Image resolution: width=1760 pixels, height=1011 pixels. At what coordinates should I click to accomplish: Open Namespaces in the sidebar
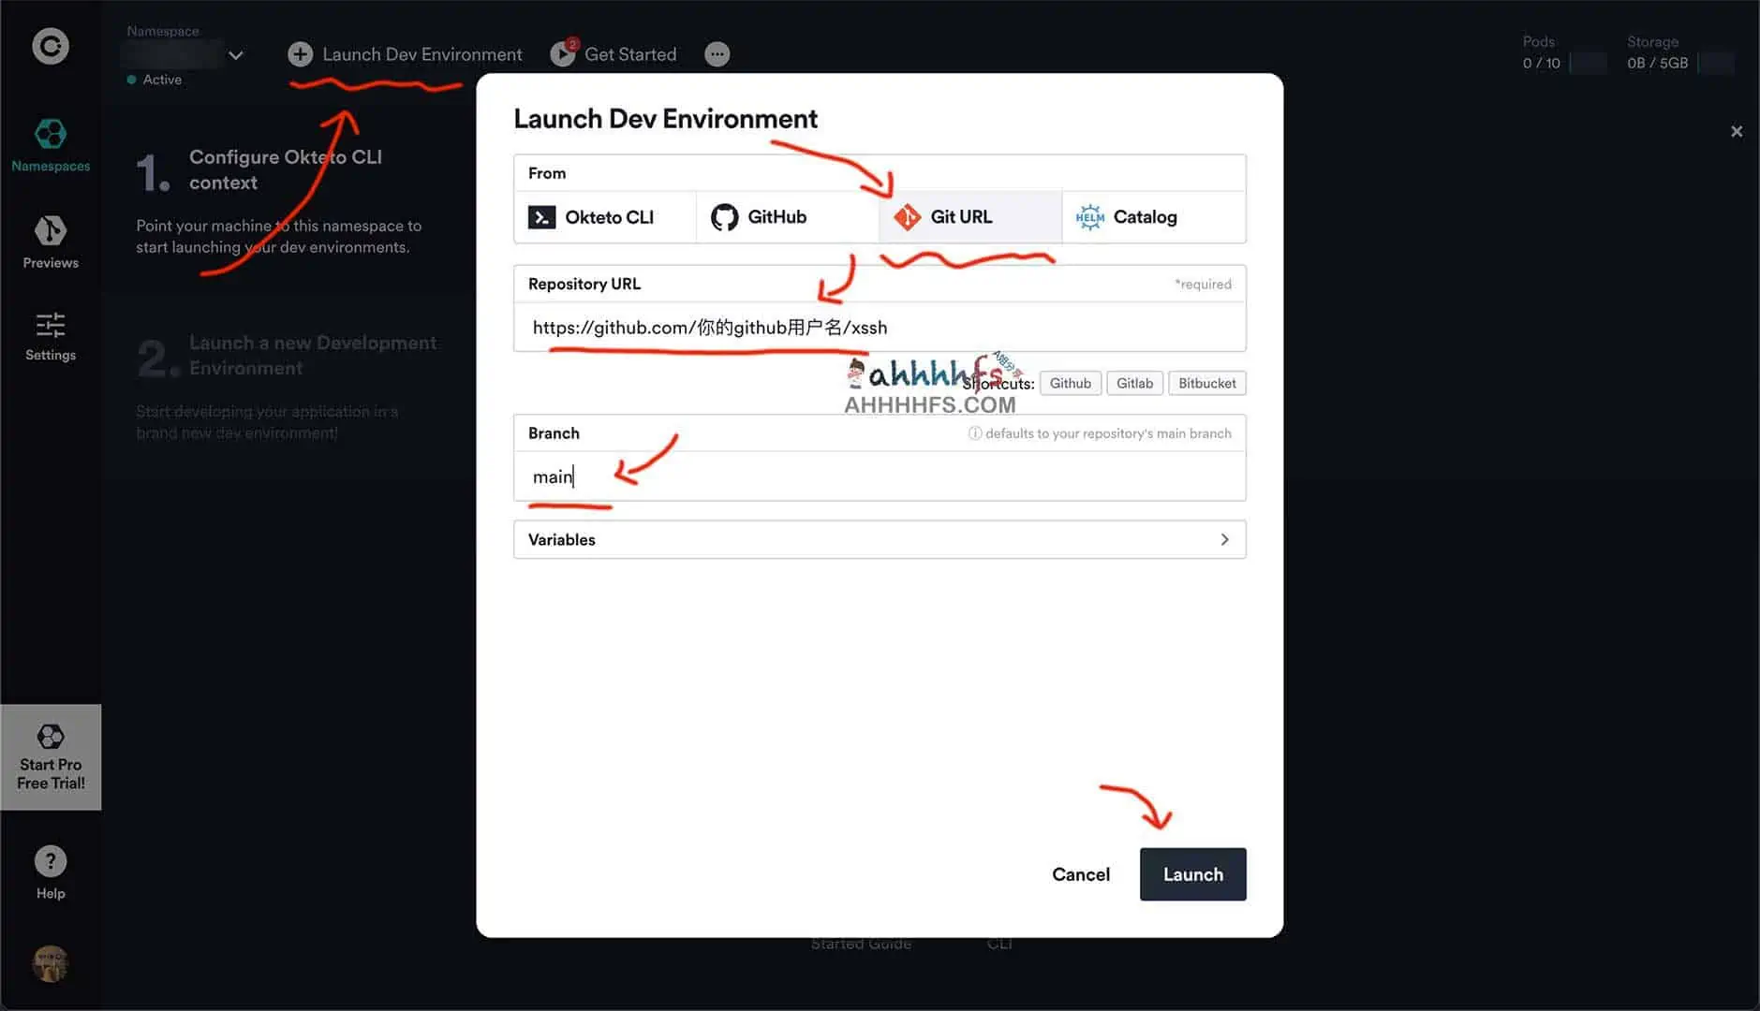tap(51, 145)
